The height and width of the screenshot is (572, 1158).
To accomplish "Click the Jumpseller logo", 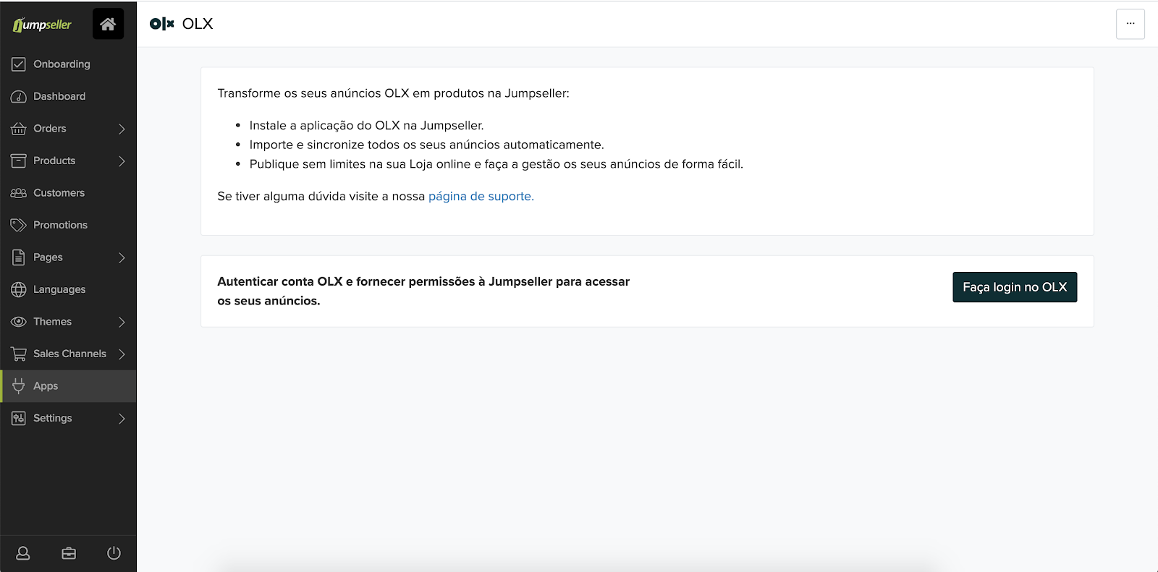I will (x=42, y=25).
